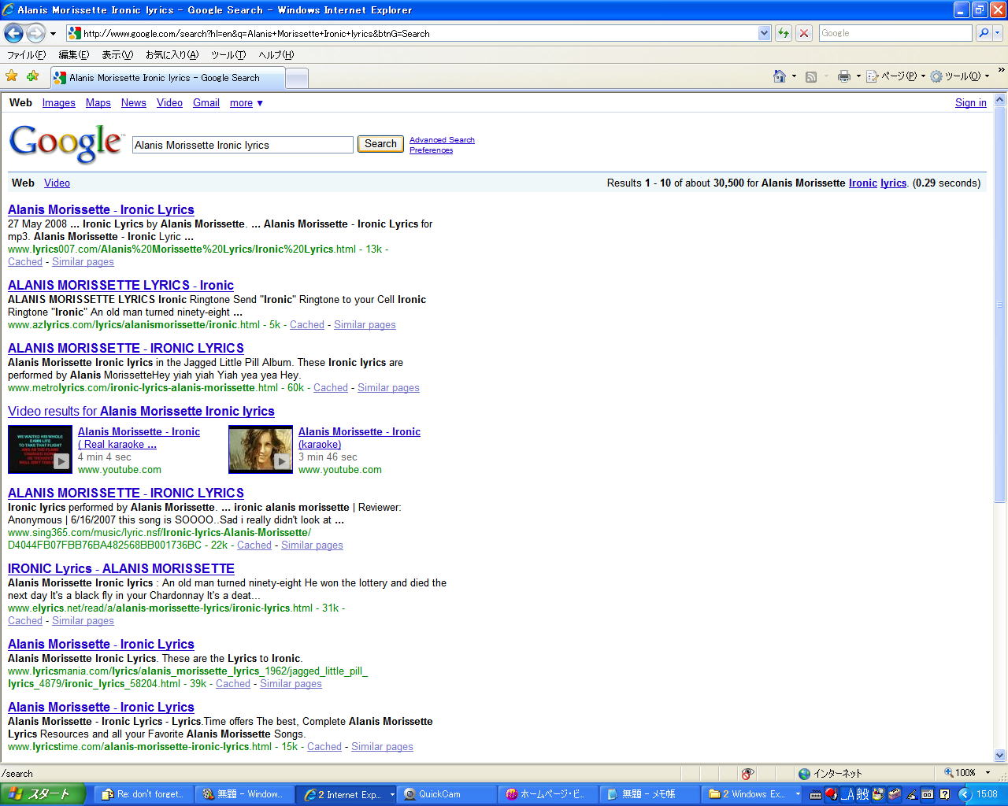Click the search magnifier icon in toolbar

click(983, 33)
